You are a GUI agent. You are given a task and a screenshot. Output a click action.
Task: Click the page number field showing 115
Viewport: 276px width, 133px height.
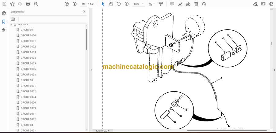(83, 4)
